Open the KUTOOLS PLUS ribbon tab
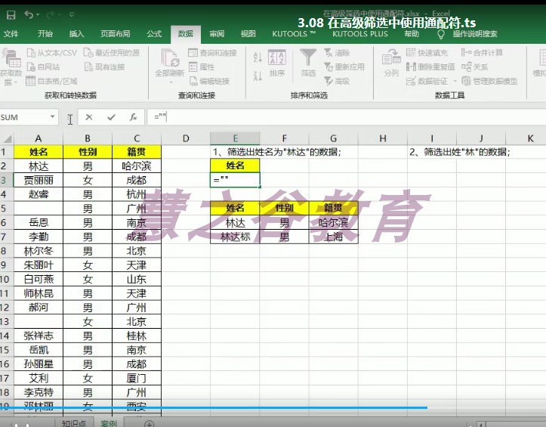The width and height of the screenshot is (546, 427). pos(360,34)
